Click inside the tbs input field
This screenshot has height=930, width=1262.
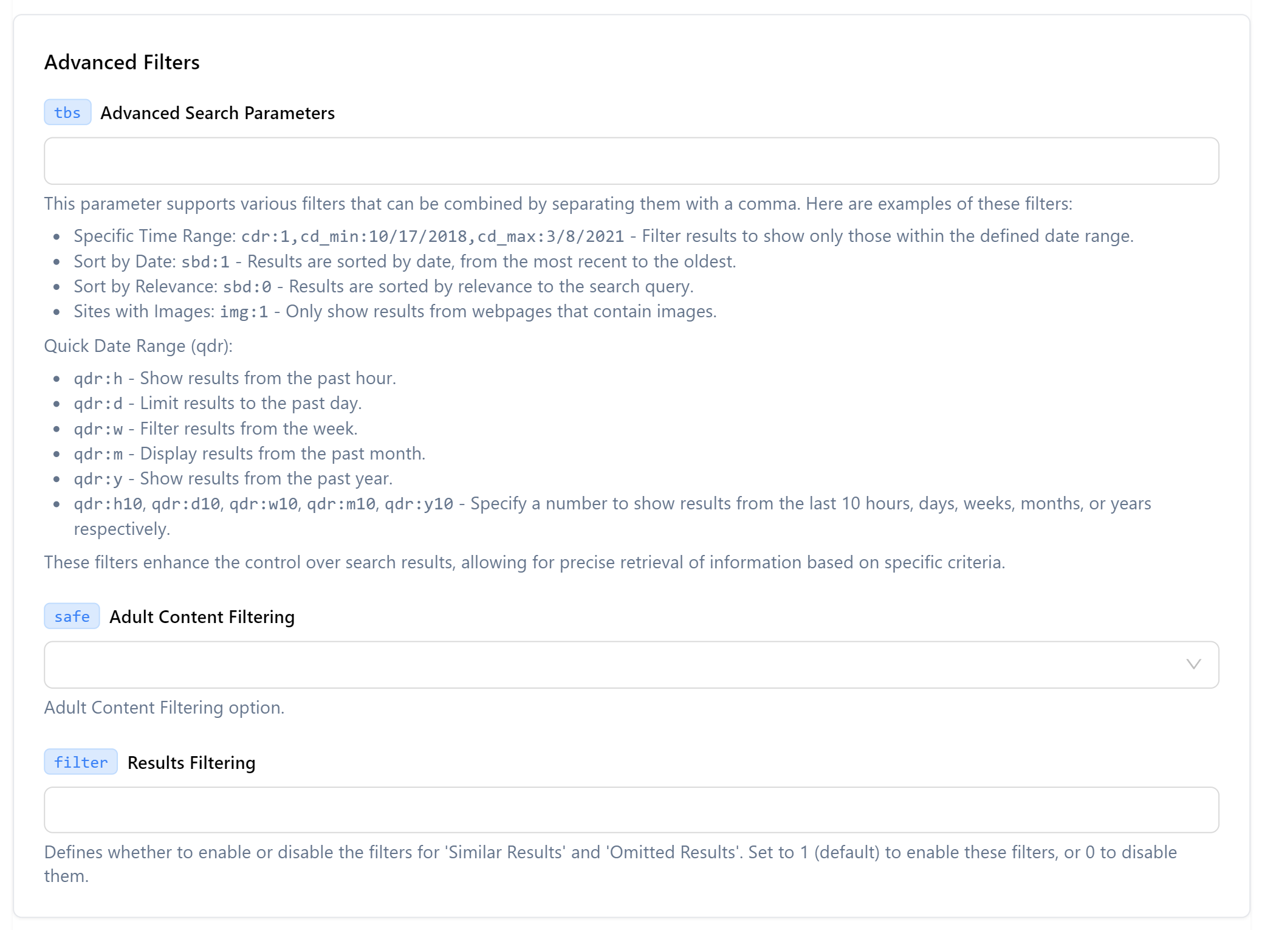(x=632, y=160)
